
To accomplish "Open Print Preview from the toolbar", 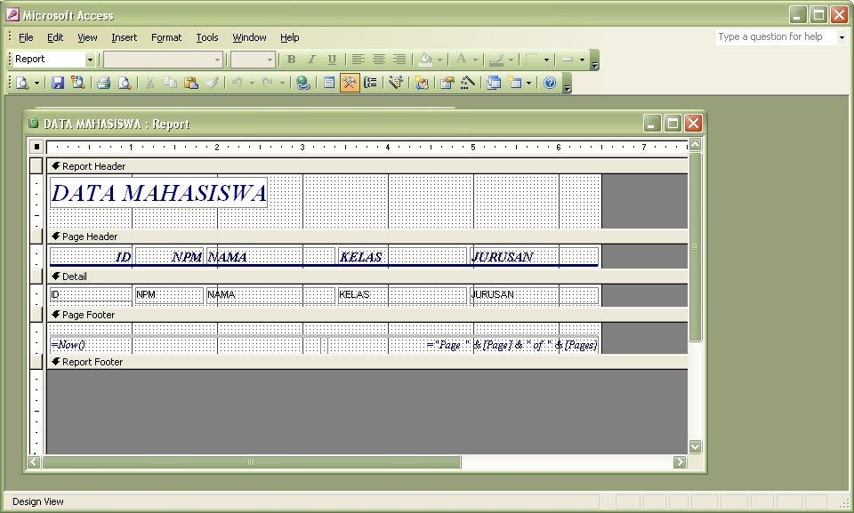I will 125,83.
